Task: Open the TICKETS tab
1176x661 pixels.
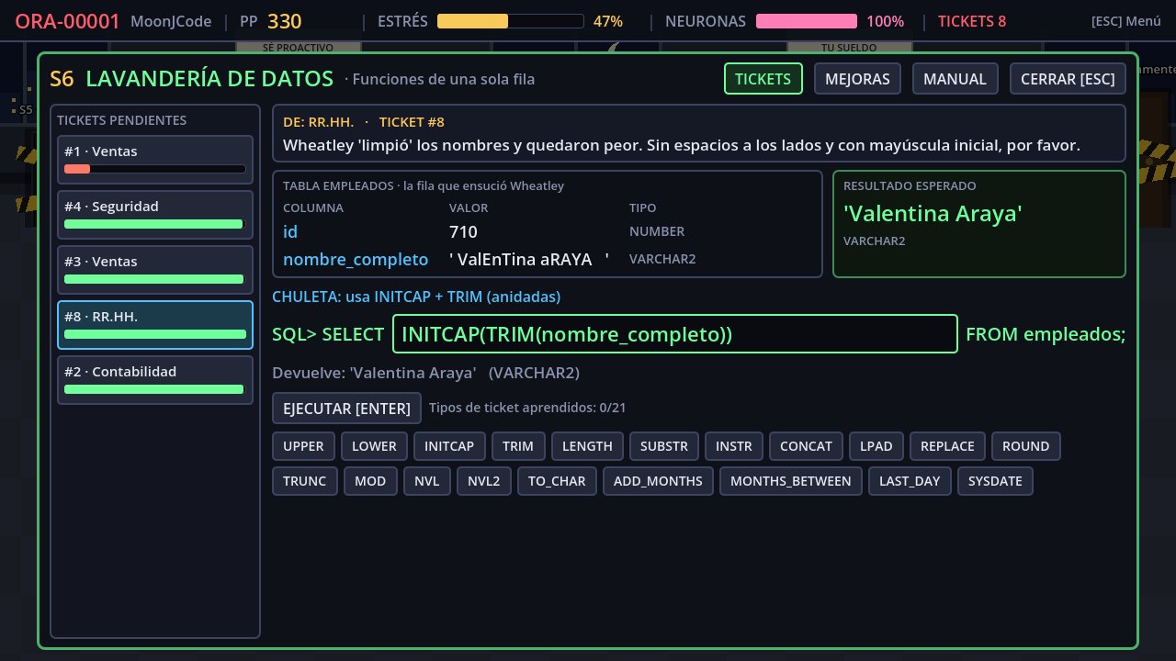Action: (763, 79)
